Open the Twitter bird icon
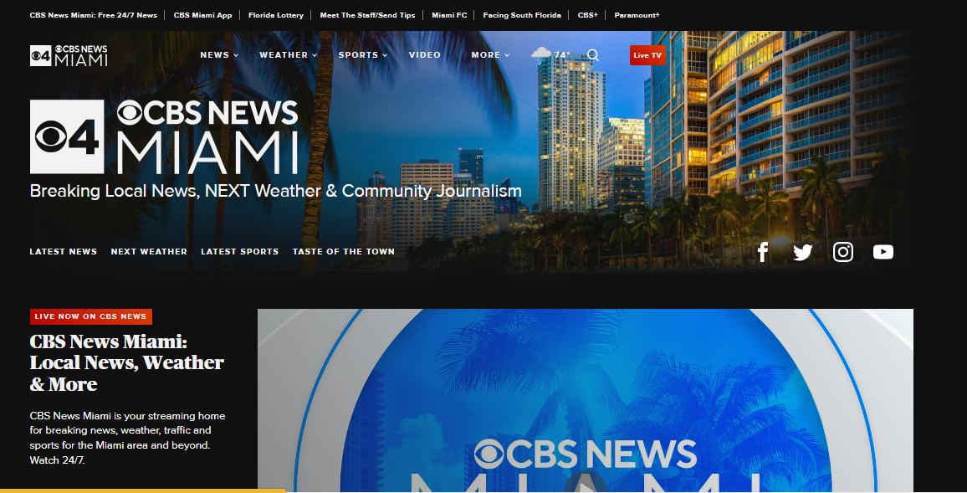 click(802, 252)
